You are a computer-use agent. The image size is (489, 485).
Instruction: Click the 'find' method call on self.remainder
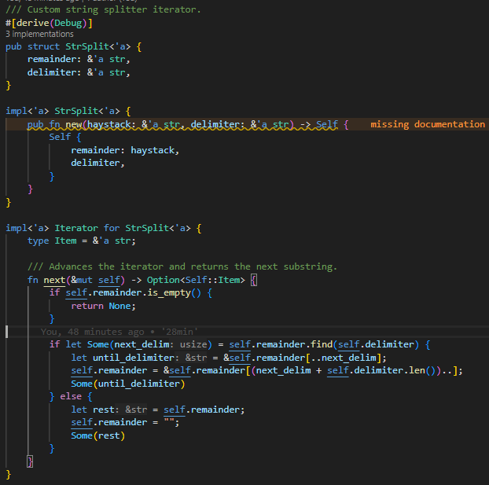(x=322, y=344)
